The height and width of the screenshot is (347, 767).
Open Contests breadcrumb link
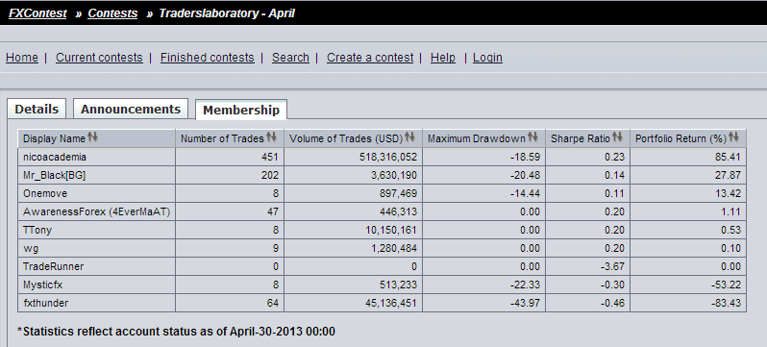(112, 13)
